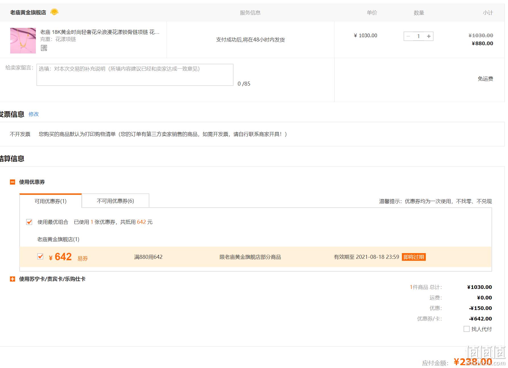Click the 0 /85 character counter
The height and width of the screenshot is (368, 508).
(244, 84)
